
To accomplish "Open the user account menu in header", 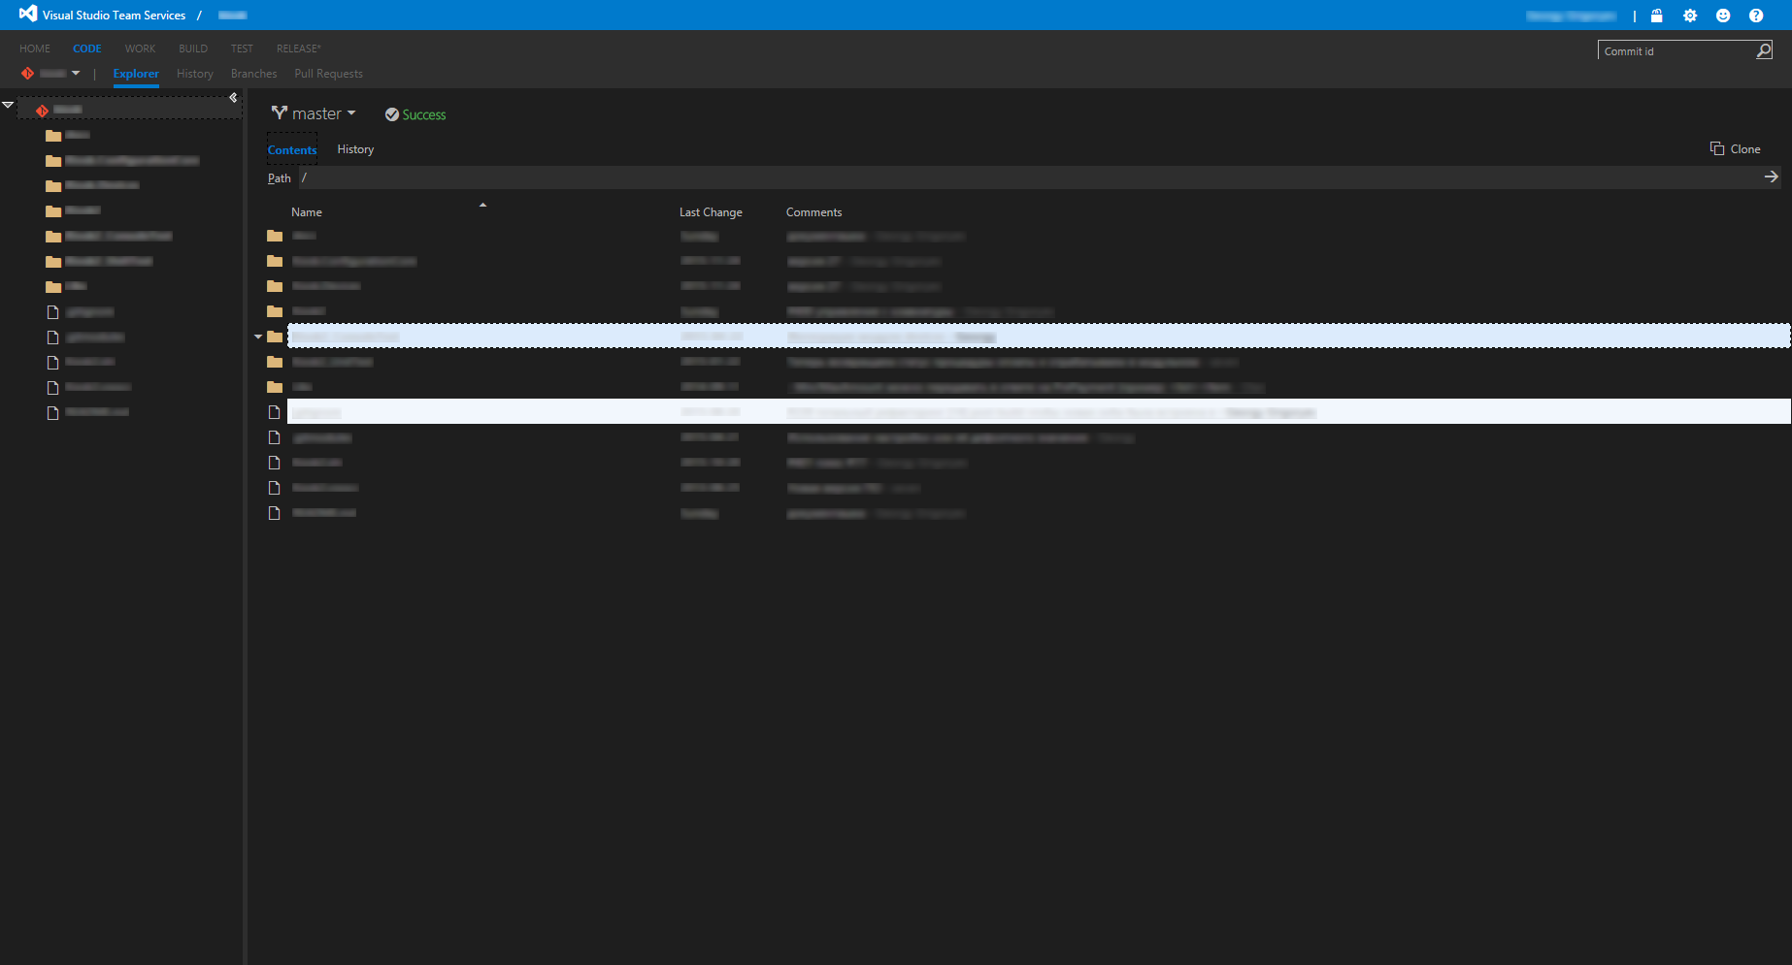I will pos(1571,16).
